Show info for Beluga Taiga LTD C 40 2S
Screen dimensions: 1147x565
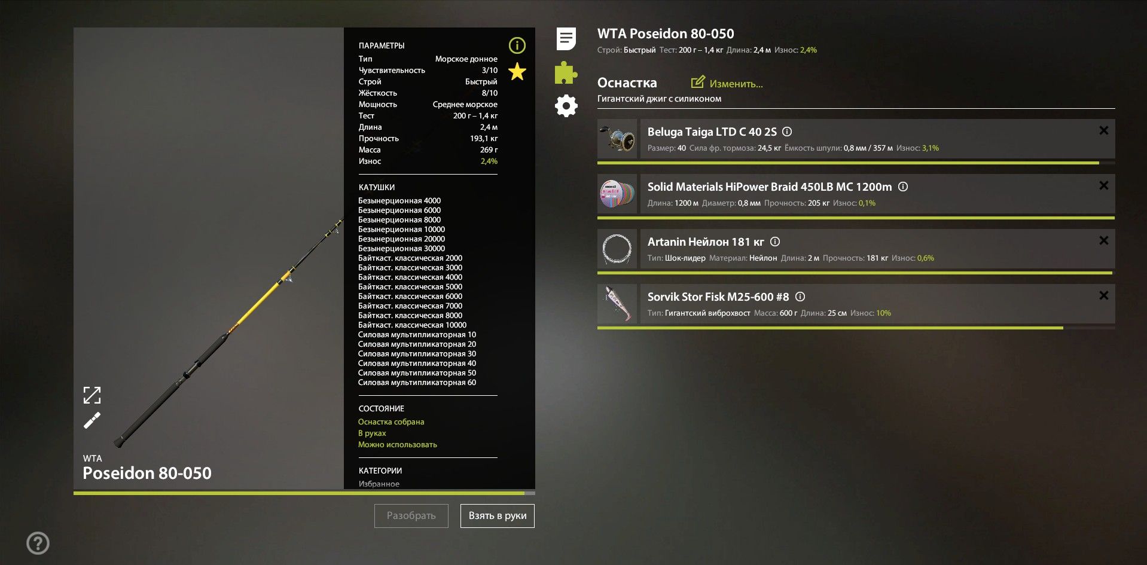(x=787, y=132)
